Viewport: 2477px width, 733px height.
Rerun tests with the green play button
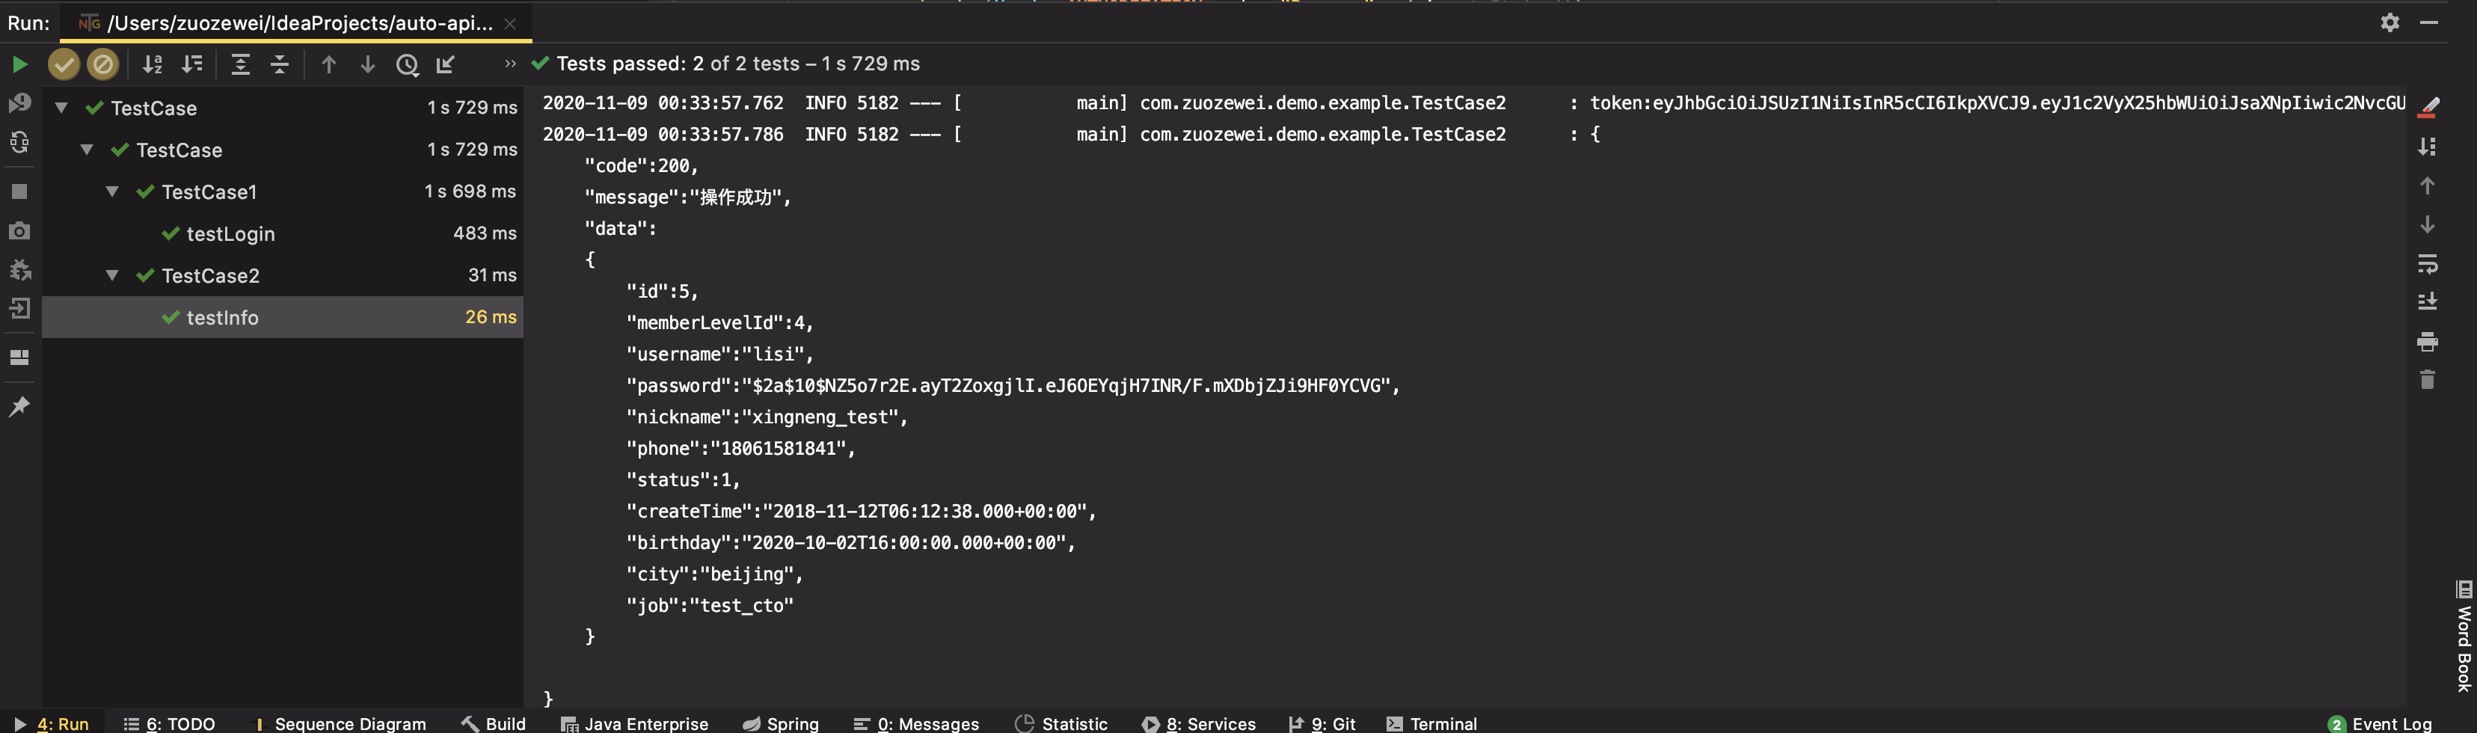19,64
